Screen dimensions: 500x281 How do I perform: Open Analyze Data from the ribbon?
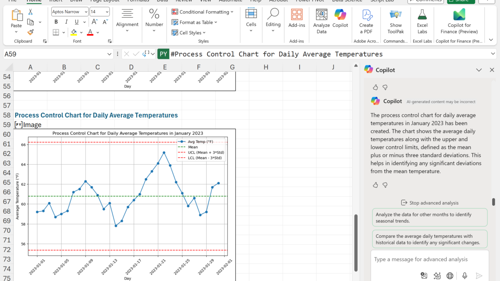coord(321,21)
